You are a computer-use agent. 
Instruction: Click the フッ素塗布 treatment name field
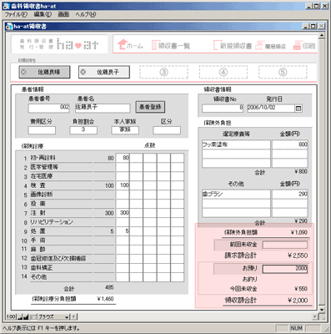point(236,144)
